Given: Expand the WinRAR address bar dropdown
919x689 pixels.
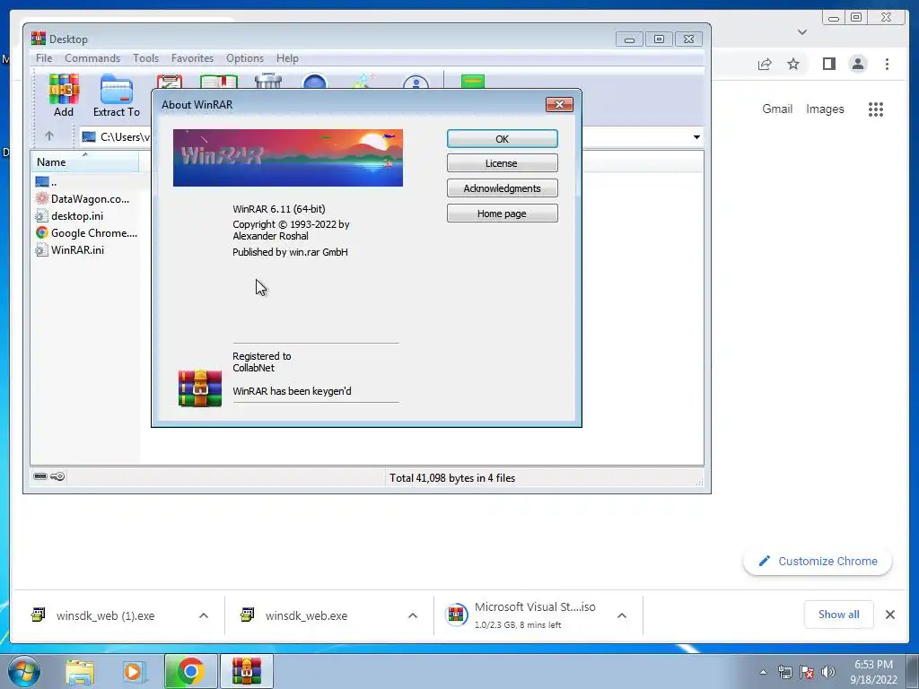Looking at the screenshot, I should coord(696,137).
